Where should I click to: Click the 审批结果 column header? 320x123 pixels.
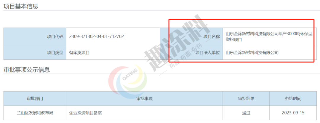(246, 99)
